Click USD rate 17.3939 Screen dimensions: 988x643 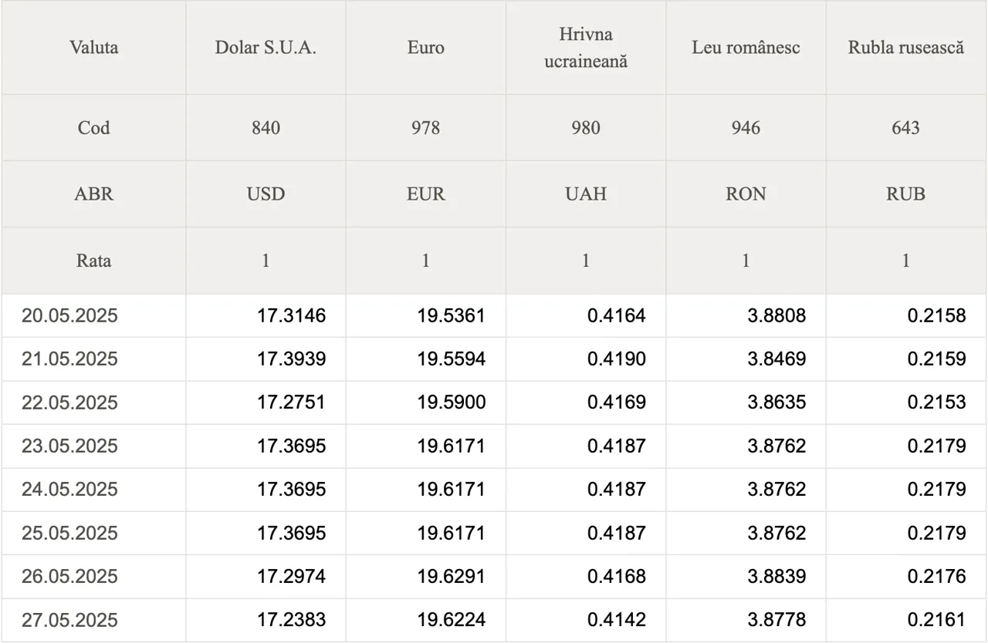coord(291,359)
